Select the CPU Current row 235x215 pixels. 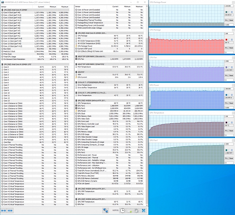(109, 77)
